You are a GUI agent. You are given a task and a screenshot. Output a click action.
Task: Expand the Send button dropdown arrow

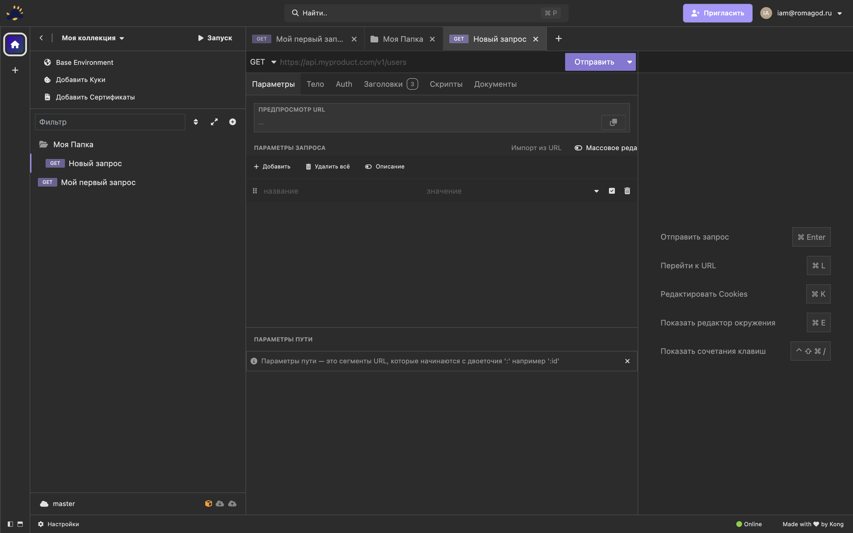click(x=629, y=62)
